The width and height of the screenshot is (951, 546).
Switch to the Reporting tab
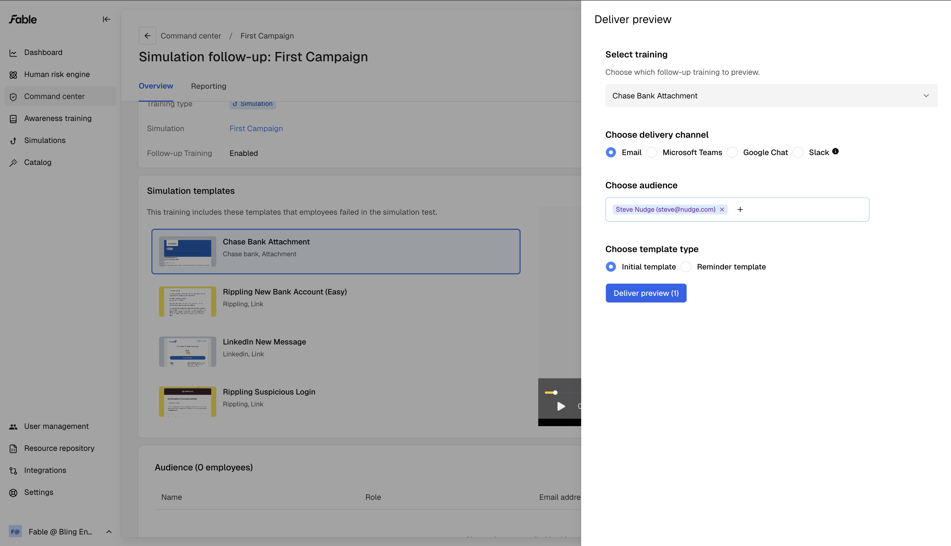click(x=209, y=86)
